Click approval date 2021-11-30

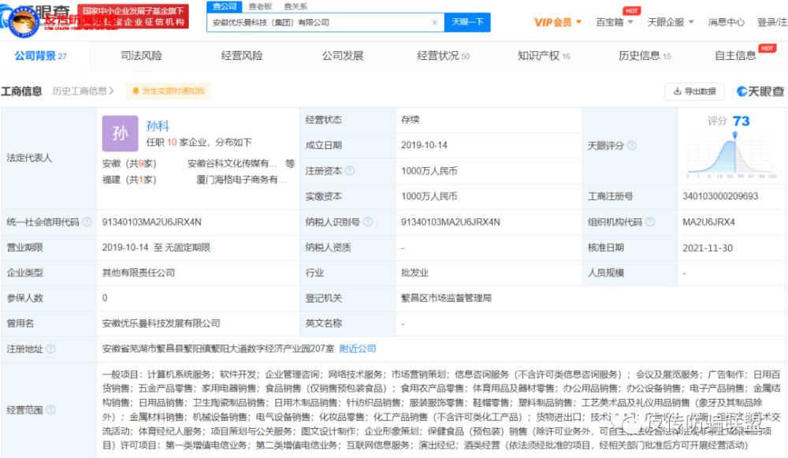click(708, 248)
